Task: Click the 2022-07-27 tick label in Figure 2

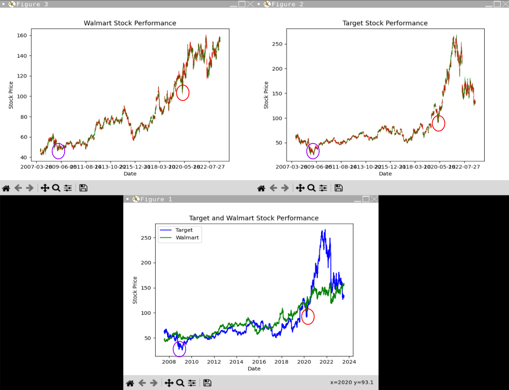Action: point(464,167)
